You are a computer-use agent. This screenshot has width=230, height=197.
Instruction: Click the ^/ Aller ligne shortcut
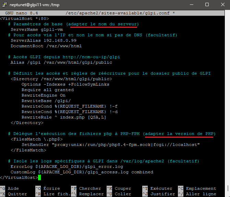coord(197,194)
